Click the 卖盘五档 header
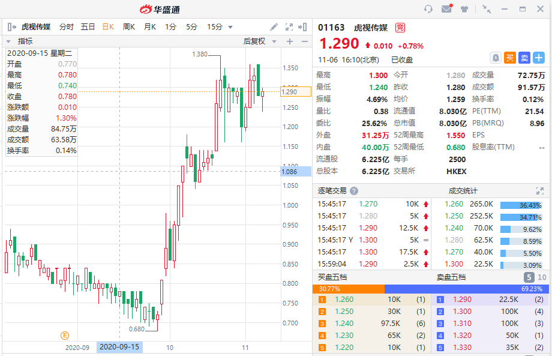Screen dimensions: 552x356 point(451,277)
